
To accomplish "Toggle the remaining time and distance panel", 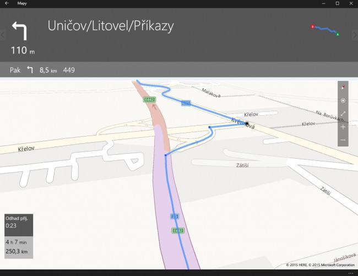I will coord(19,247).
